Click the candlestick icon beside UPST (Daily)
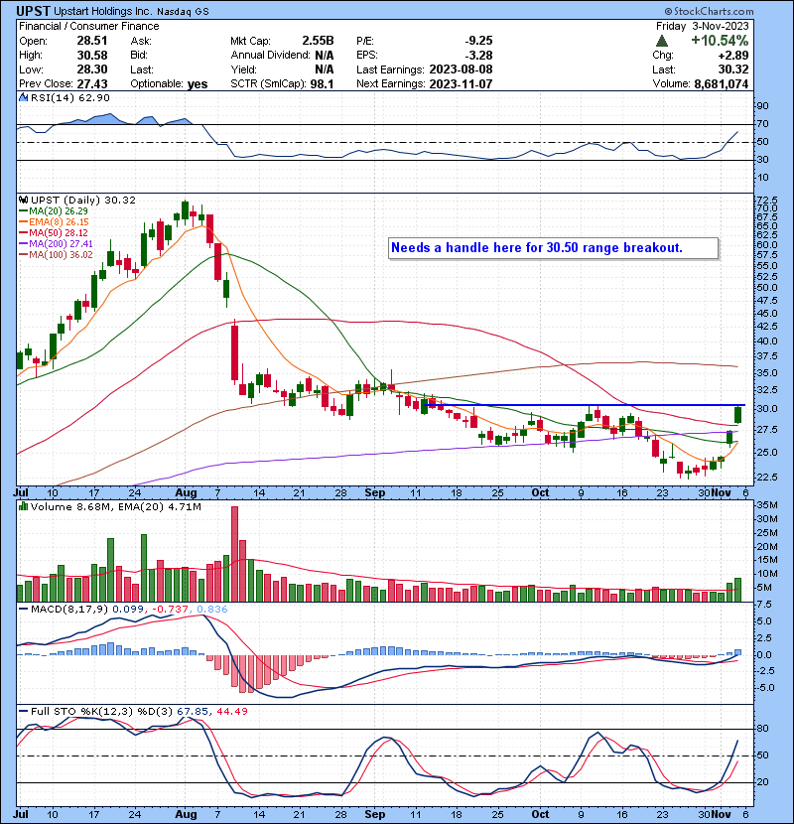Screen dimensions: 794x824 (24, 201)
